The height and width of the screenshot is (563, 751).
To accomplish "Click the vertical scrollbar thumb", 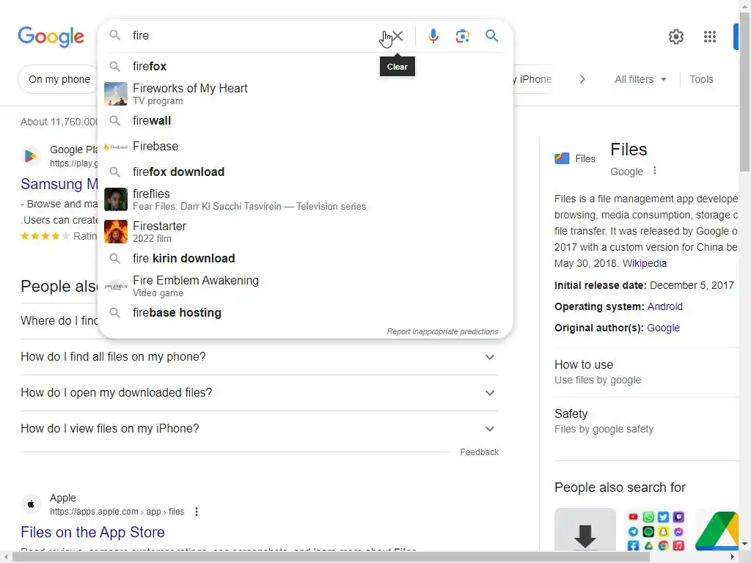I will pos(745,91).
